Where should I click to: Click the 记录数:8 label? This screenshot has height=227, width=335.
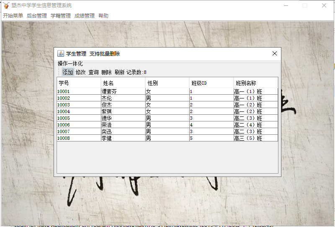(137, 72)
